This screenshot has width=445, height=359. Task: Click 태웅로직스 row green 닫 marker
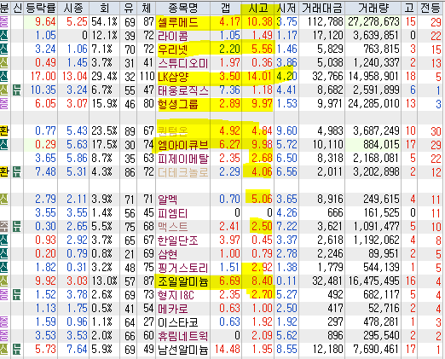click(17, 90)
